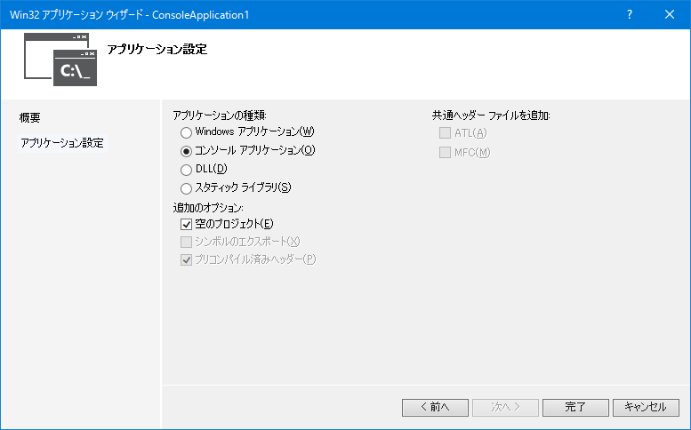Open the 概要 page in the sidebar
691x430 pixels.
tap(30, 117)
